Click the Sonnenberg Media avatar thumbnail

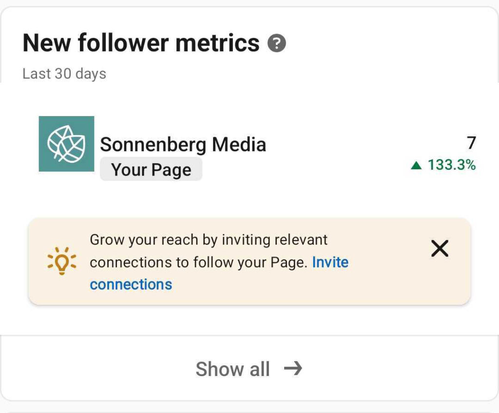click(x=67, y=144)
